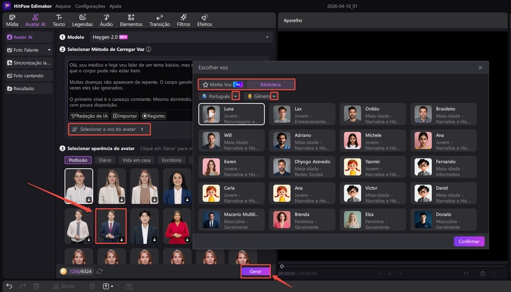Select the Legendas tool icon
This screenshot has height=292, width=511.
[x=82, y=20]
